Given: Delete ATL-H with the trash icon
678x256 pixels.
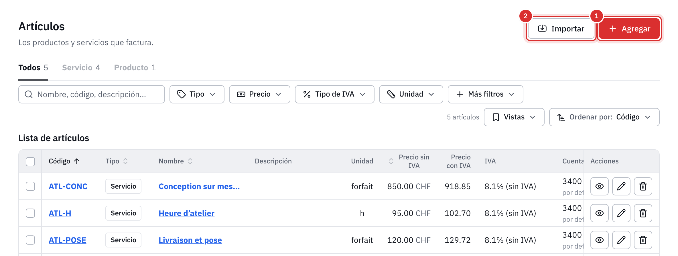Looking at the screenshot, I should click(643, 213).
